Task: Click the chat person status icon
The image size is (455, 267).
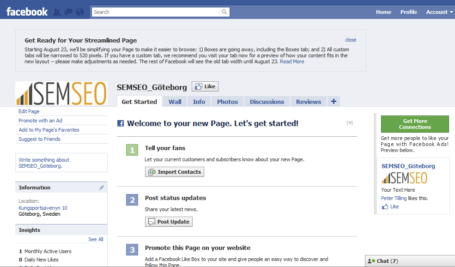Action: (371, 261)
